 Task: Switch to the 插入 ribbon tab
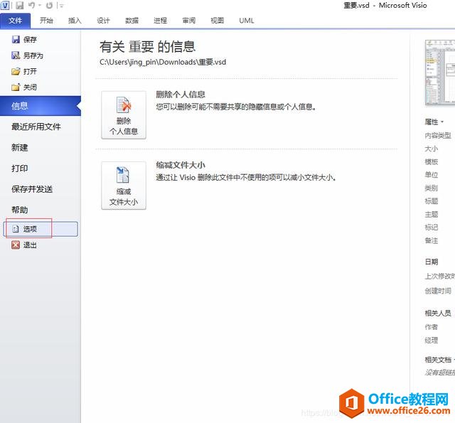(75, 21)
